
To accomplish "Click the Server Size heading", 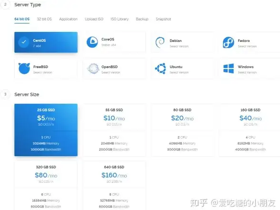I will coord(27,94).
